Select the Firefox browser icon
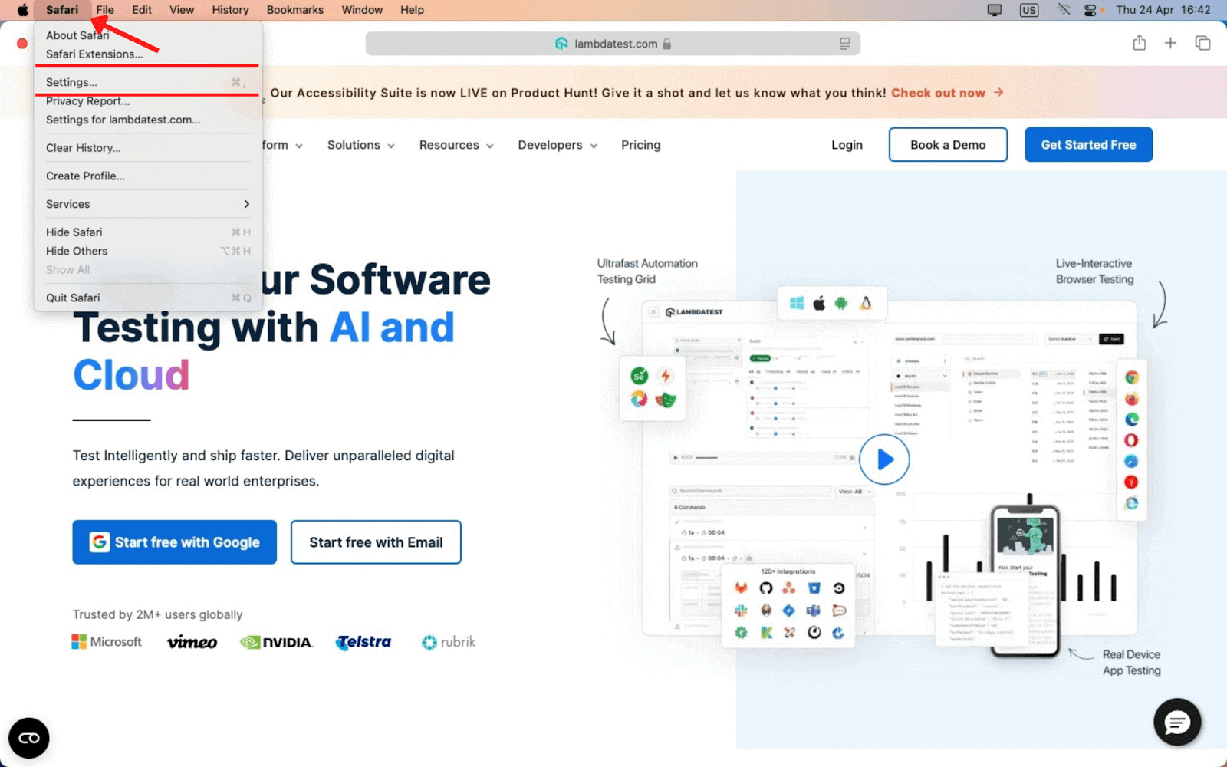 tap(1131, 399)
